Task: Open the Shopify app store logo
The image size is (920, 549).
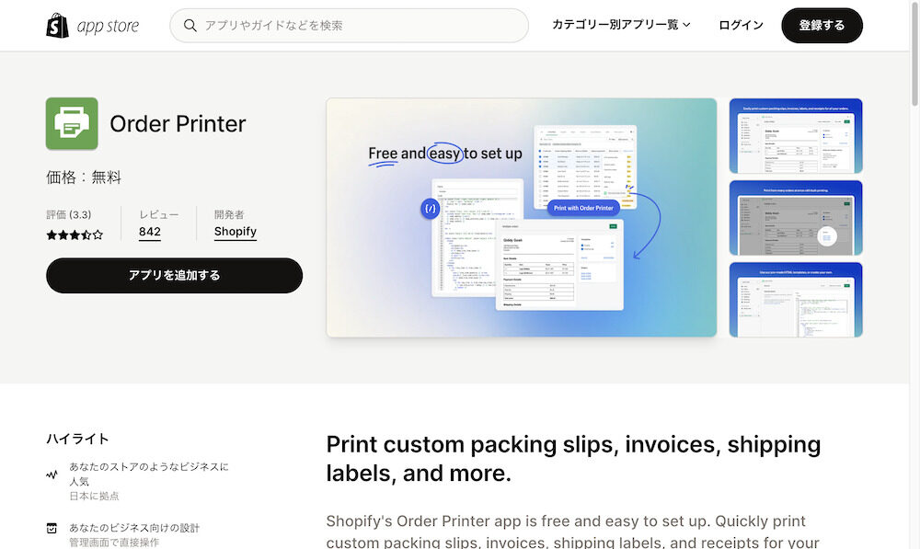Action: (x=93, y=25)
